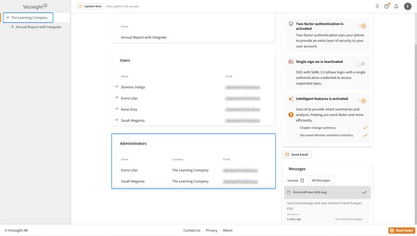Toggle Chapter change summary checkmark
The image size is (417, 236).
(x=365, y=128)
